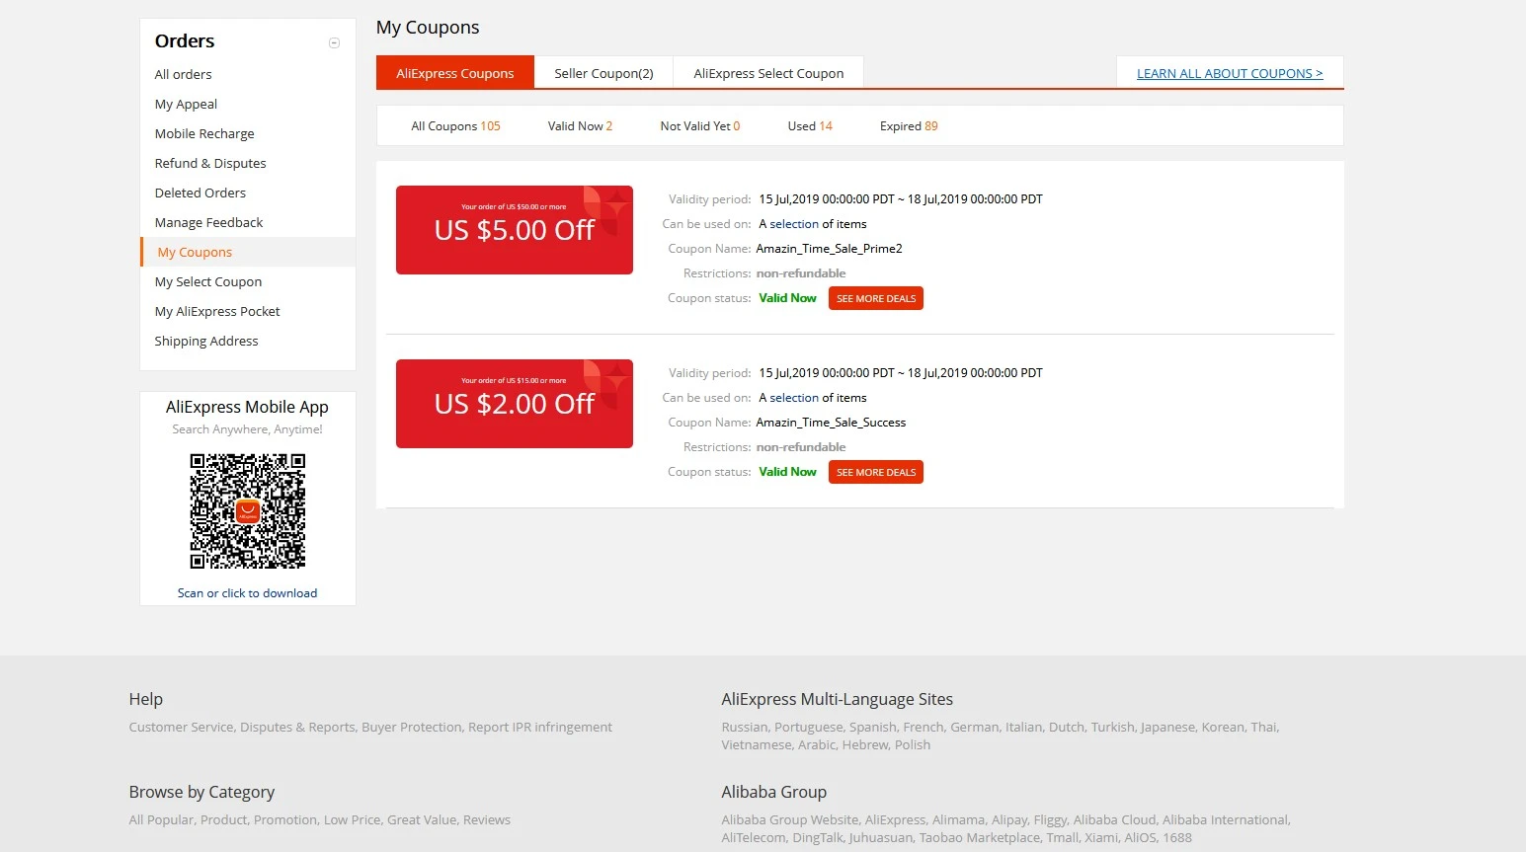Visit Alibaba Group Website link

(x=790, y=820)
